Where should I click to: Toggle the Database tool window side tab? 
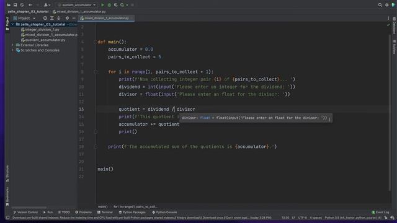[394, 25]
